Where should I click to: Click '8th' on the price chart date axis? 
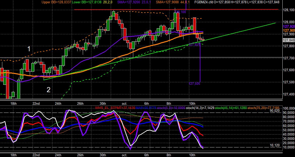point(169,103)
